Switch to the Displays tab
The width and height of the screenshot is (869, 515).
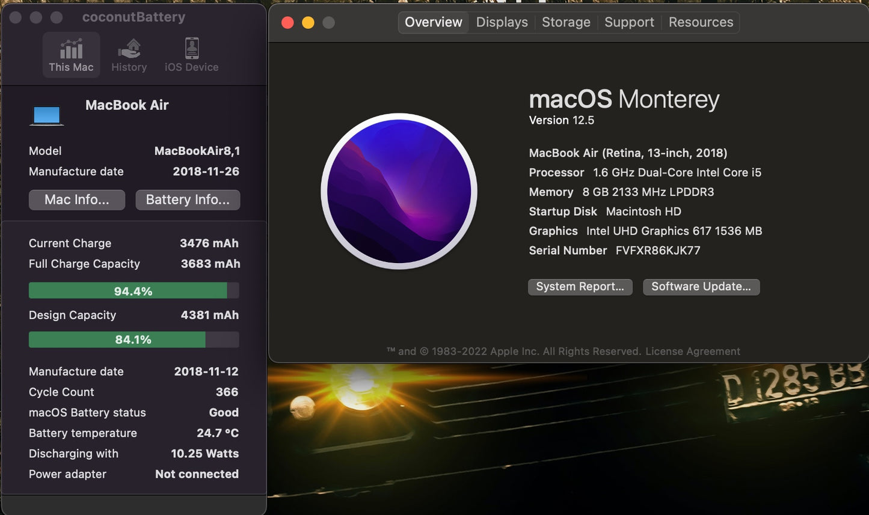[502, 22]
